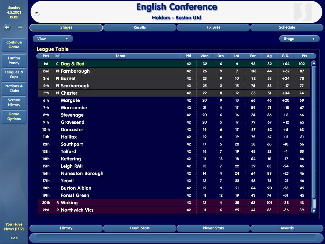325x244 pixels.
Task: View the competition History
Action: pos(66,228)
